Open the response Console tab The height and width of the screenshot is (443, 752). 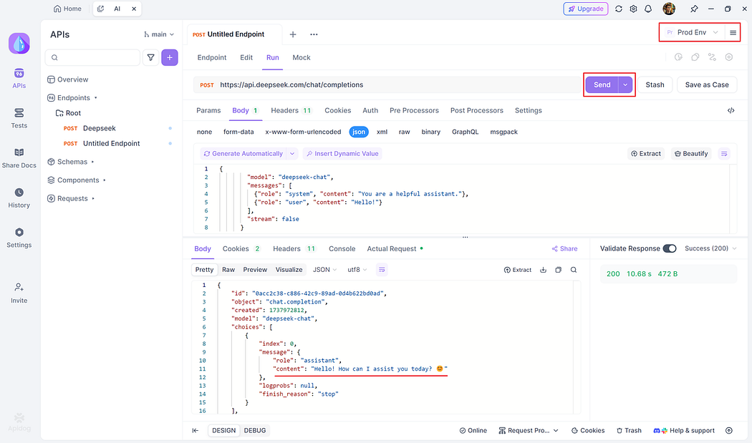pos(342,249)
